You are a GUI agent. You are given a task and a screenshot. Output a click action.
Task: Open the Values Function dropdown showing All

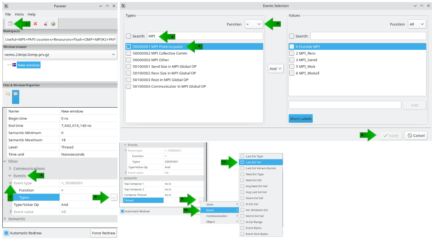pos(417,24)
